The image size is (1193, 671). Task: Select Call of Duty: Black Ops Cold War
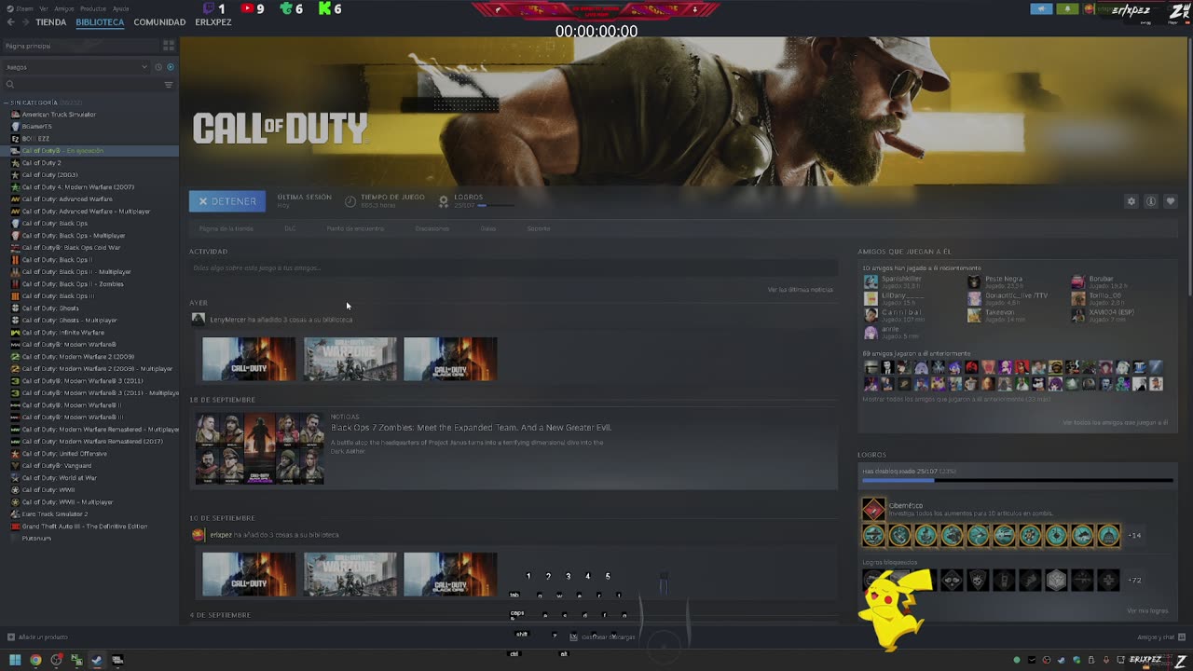click(71, 248)
